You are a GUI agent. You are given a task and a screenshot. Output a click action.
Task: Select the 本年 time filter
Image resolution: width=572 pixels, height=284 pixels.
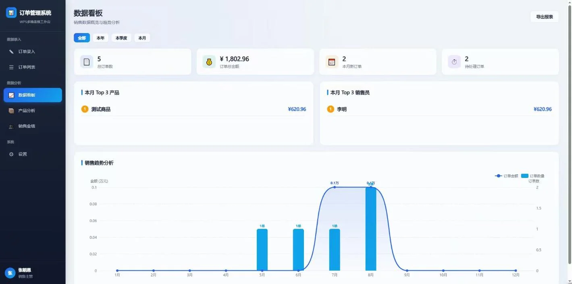tap(100, 38)
